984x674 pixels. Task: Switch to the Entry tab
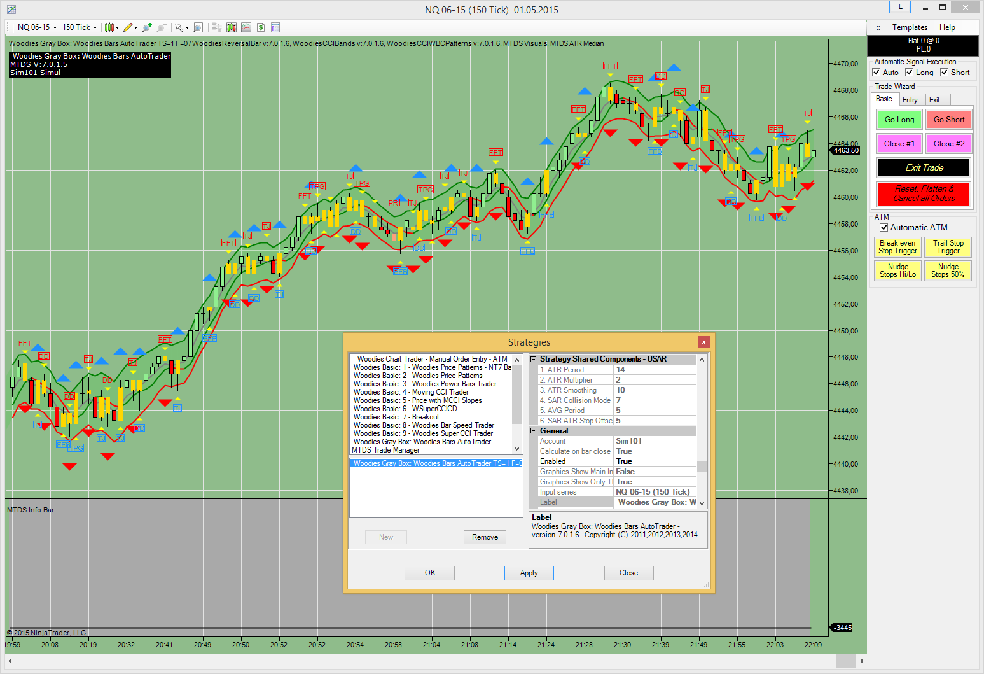(910, 100)
